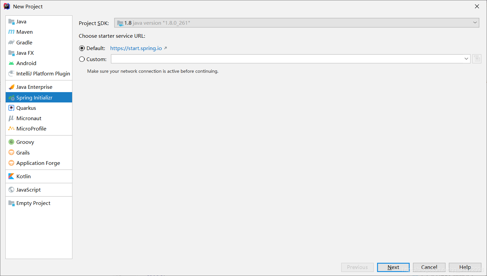Click the Maven 'm' icon
The image size is (487, 276).
click(11, 32)
